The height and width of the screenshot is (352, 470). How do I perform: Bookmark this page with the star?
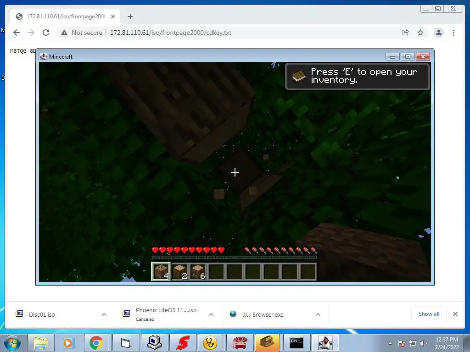click(420, 33)
